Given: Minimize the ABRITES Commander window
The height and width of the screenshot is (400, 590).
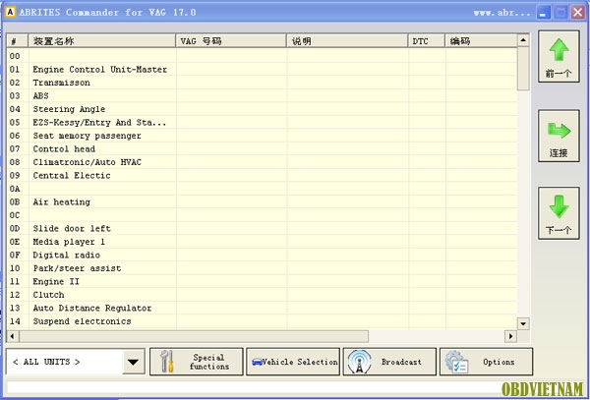Looking at the screenshot, I should point(543,13).
